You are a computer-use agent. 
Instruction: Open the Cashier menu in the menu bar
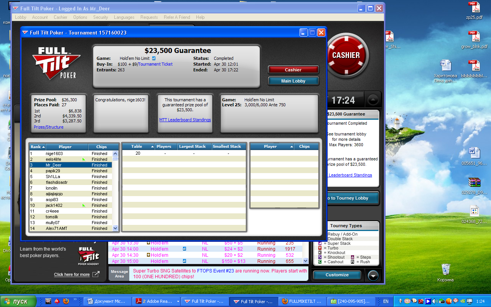(61, 17)
